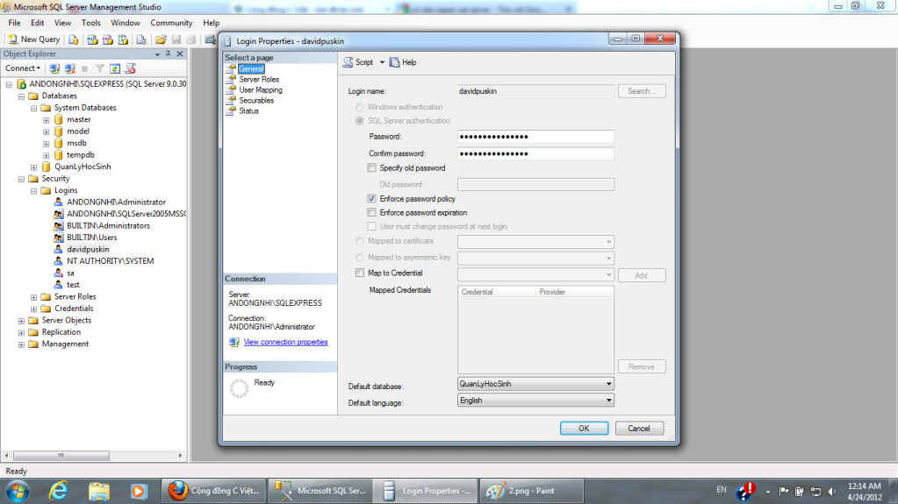Open the Default language dropdown
Screen dimensions: 898x504
608,401
